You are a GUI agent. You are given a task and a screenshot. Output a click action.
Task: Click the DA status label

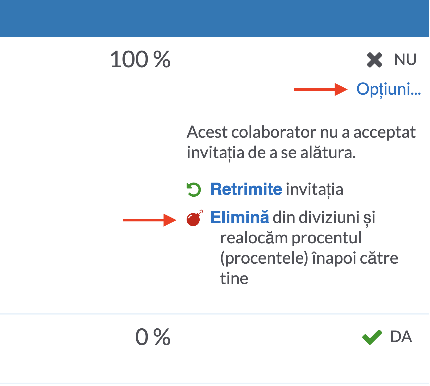coord(401,337)
